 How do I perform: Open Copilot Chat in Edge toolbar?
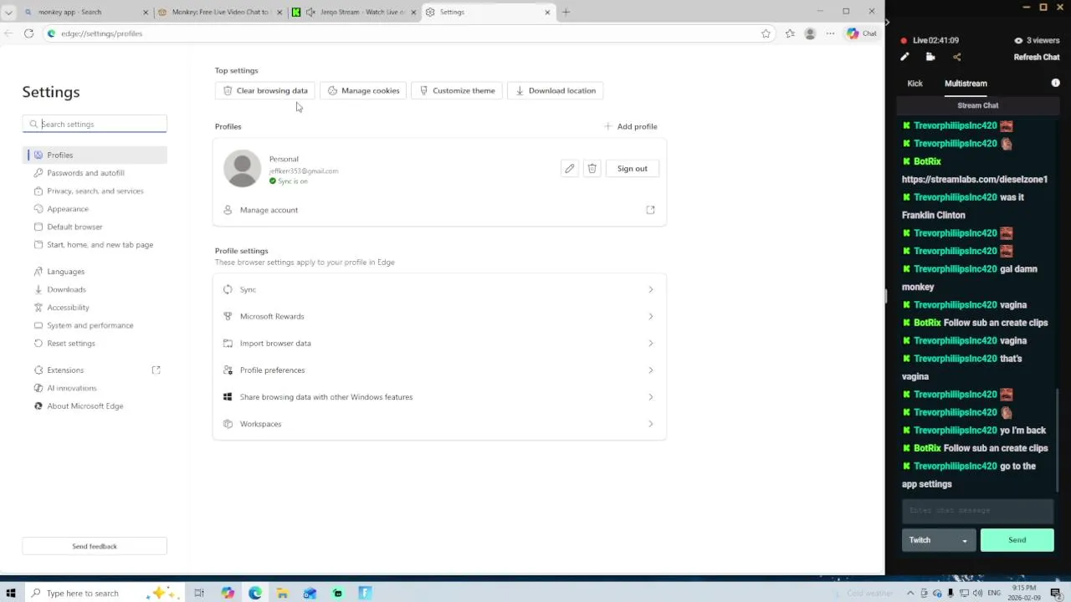click(862, 33)
